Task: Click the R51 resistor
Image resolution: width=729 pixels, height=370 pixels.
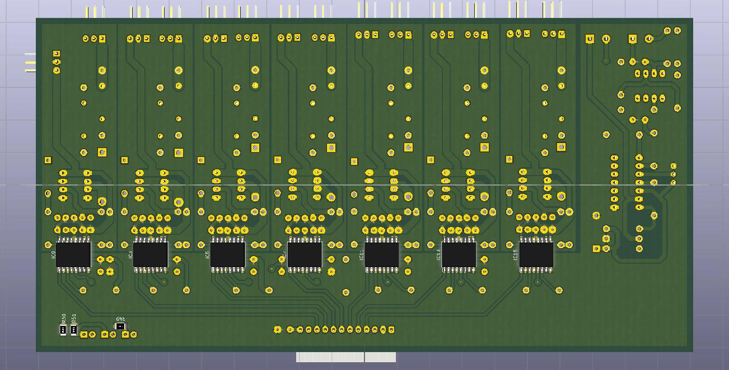Action: point(74,330)
